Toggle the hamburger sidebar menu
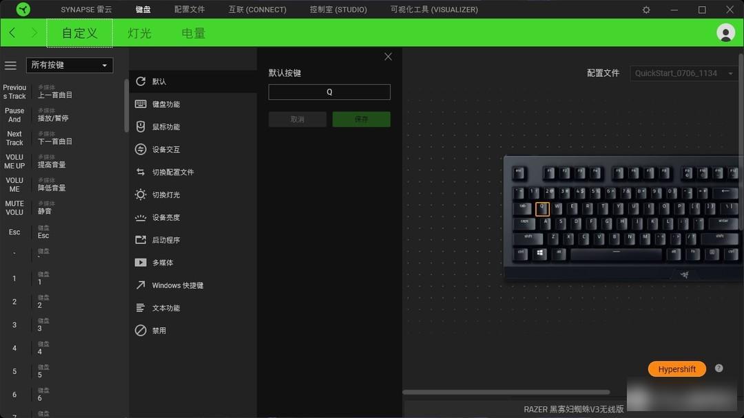The width and height of the screenshot is (744, 418). (x=10, y=65)
